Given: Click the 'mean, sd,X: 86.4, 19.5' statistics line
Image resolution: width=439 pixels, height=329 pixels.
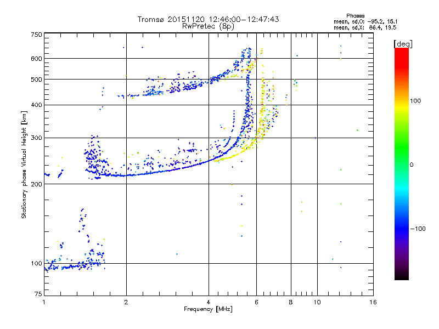Looking at the screenshot, I should 365,27.
